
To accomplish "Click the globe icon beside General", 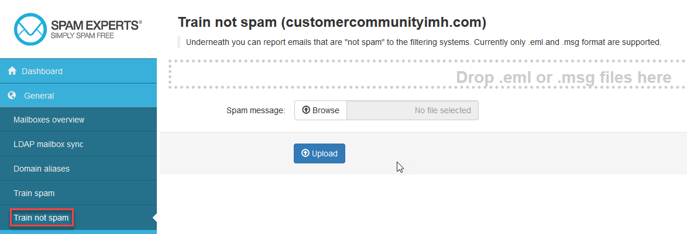I will point(12,96).
